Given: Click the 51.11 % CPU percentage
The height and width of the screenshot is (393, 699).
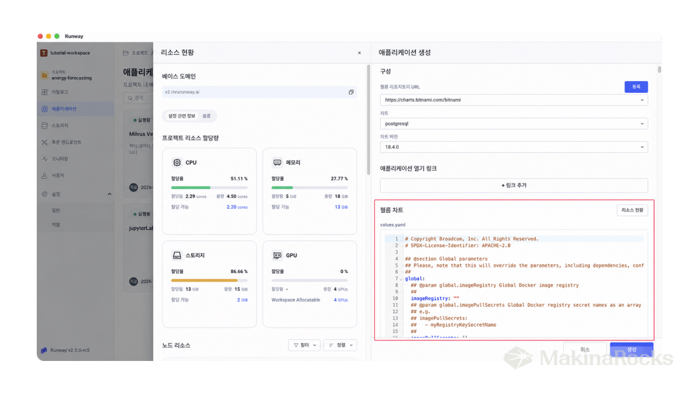Looking at the screenshot, I should tap(239, 179).
